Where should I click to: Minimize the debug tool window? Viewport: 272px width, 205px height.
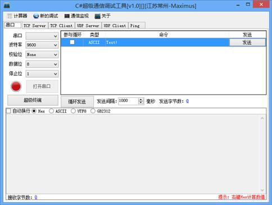(238, 5)
